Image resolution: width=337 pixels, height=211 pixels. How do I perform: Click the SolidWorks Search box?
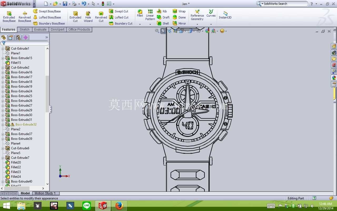point(282,4)
